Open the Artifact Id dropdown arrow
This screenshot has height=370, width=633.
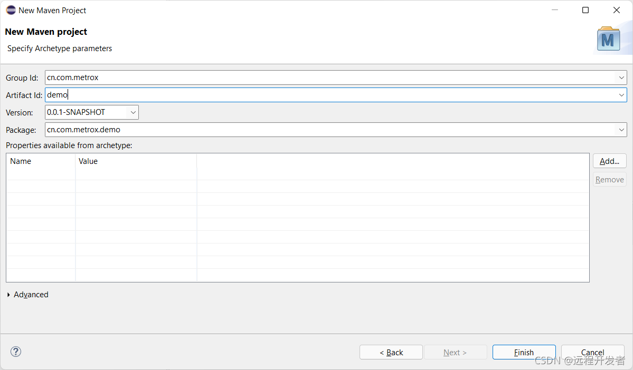coord(621,95)
